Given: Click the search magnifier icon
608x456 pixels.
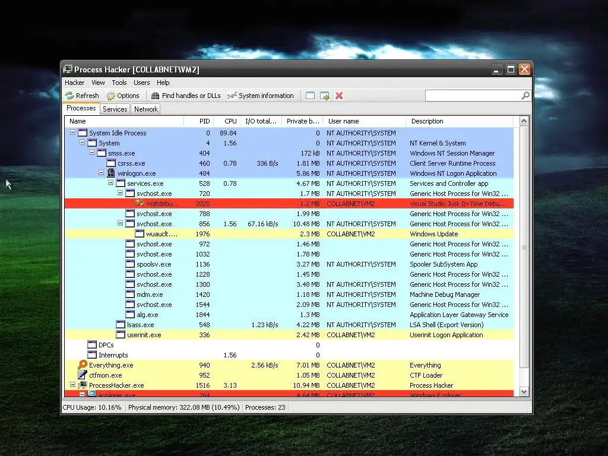Looking at the screenshot, I should (x=525, y=96).
